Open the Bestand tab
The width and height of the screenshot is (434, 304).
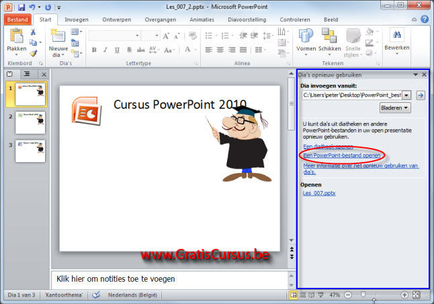point(17,20)
